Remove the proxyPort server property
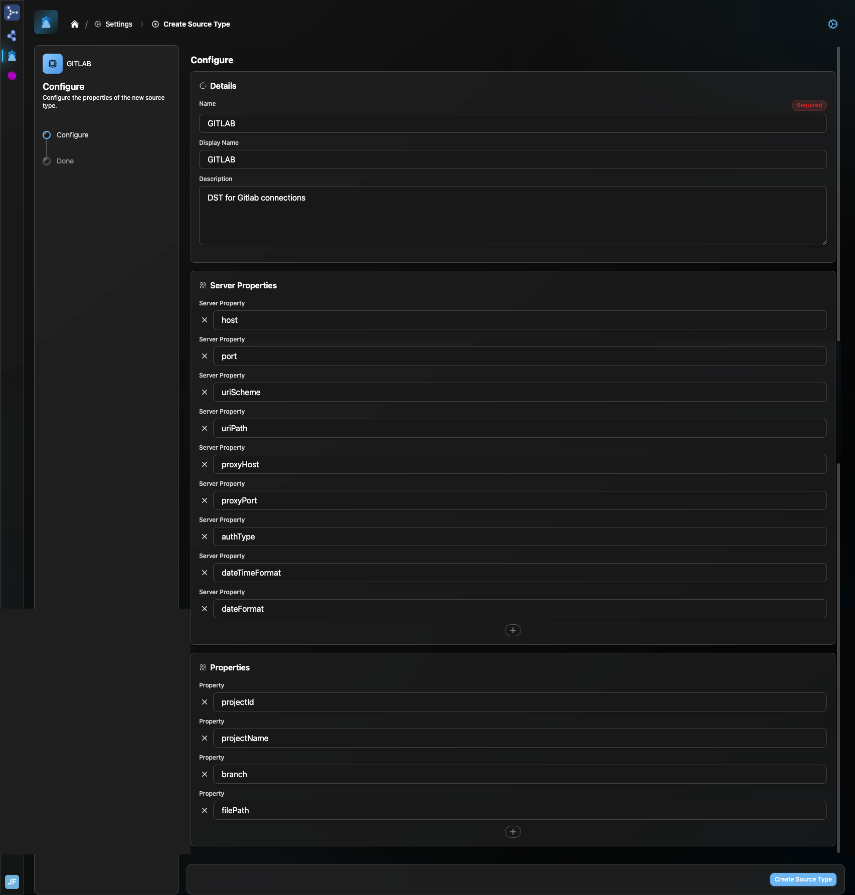This screenshot has height=895, width=855. [205, 500]
